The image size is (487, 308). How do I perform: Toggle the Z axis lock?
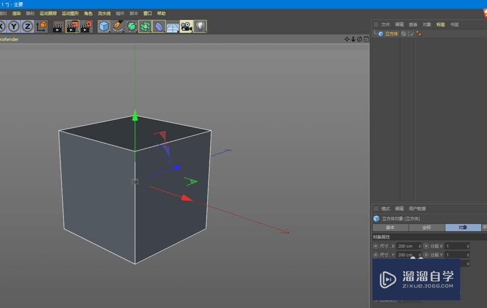click(27, 26)
